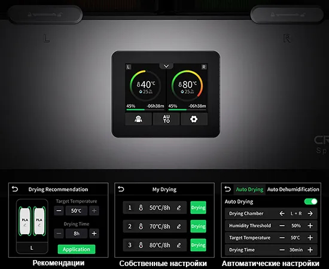The image size is (329, 269).
Task: Edit the 50°C/8h preset pencil icon
Action: (179, 208)
